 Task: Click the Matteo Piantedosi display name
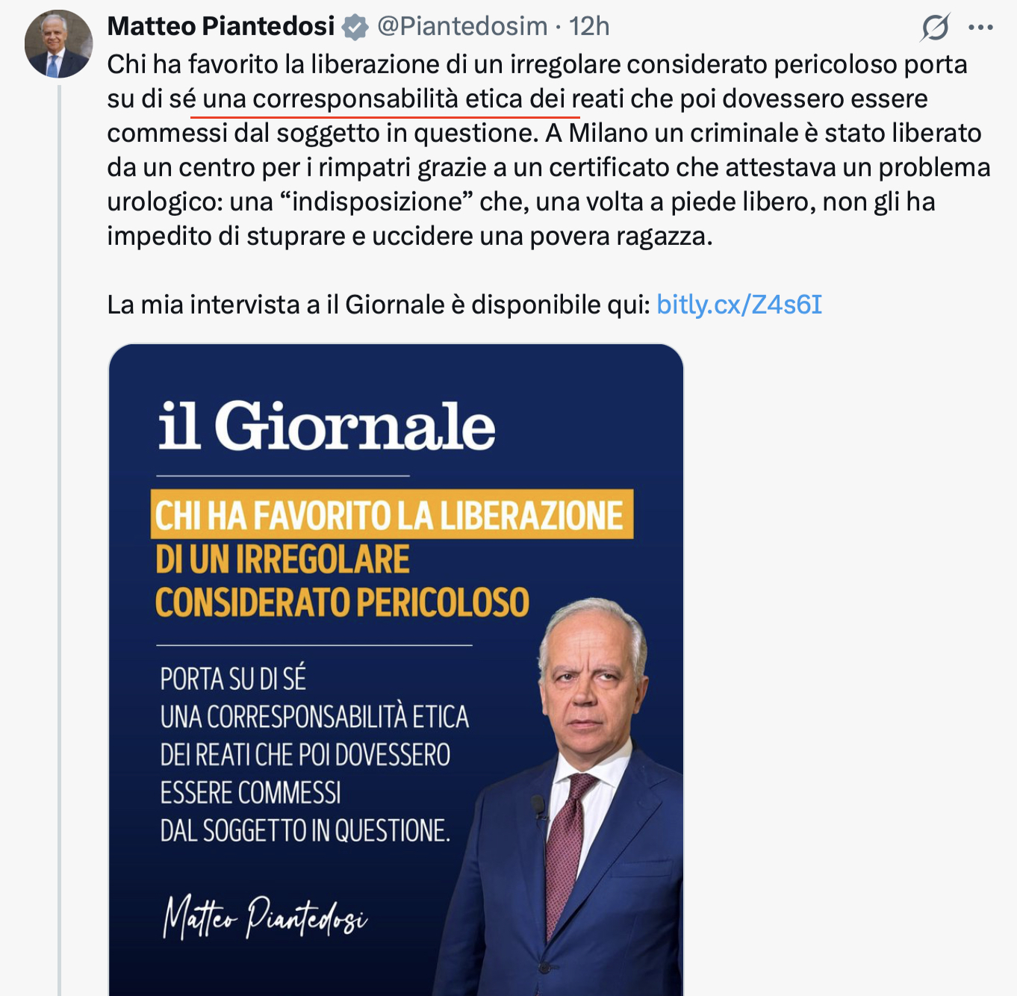pos(221,26)
